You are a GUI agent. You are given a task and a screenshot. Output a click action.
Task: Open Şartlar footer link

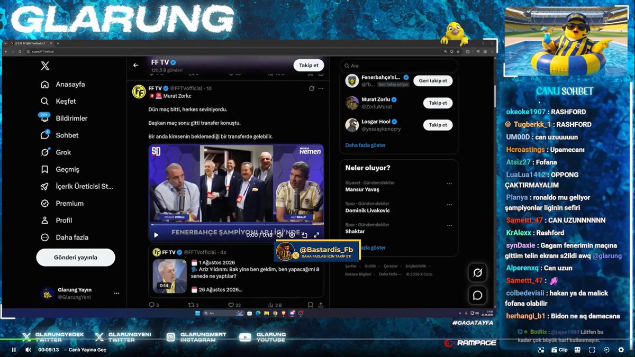coord(351,266)
